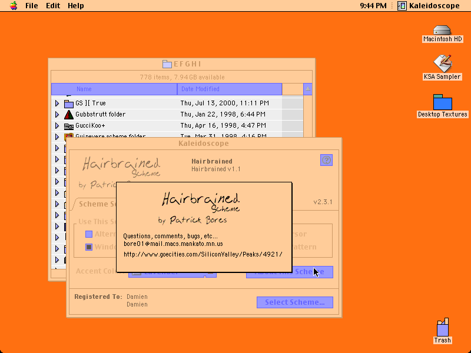Viewport: 471px width, 353px height.
Task: Expand the Guinevere scheme folder triangle
Action: pos(57,136)
